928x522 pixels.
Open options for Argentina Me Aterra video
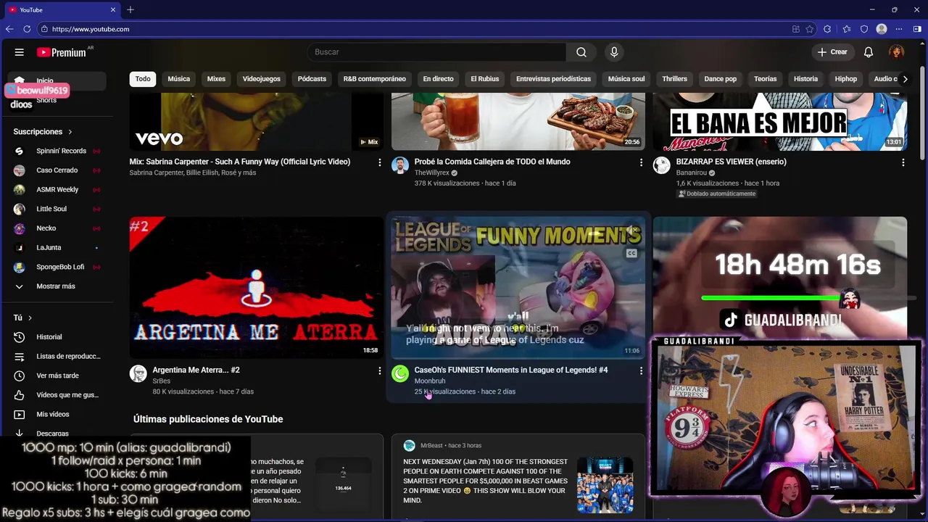[379, 370]
